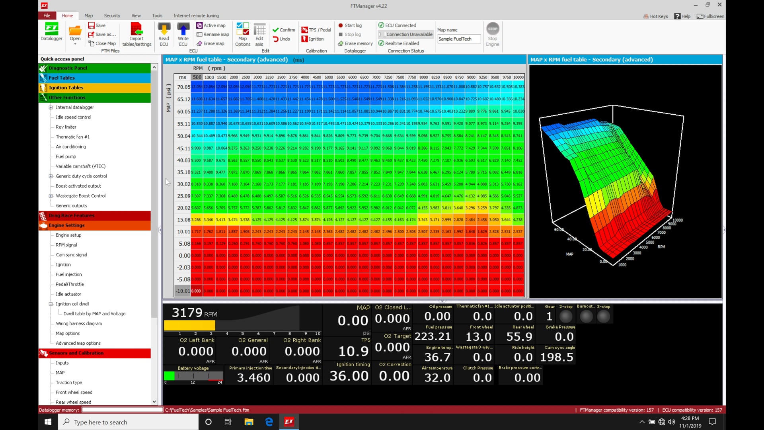Click the Confirm button
Image resolution: width=764 pixels, height=430 pixels.
click(x=283, y=29)
